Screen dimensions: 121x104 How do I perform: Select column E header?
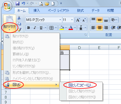tap(99, 47)
